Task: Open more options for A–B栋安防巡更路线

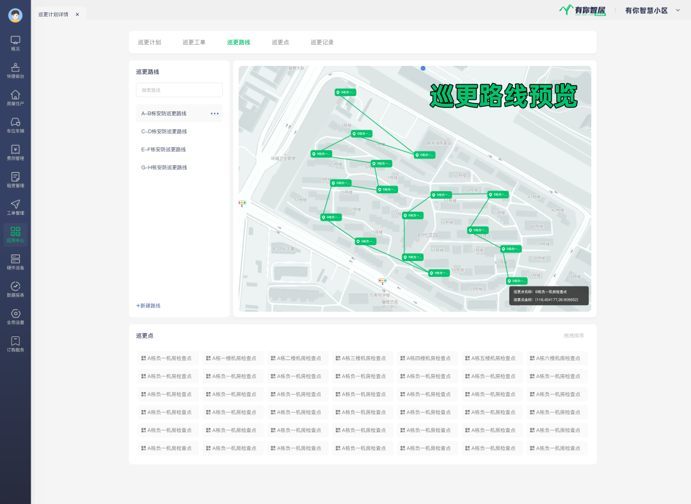Action: click(x=214, y=114)
